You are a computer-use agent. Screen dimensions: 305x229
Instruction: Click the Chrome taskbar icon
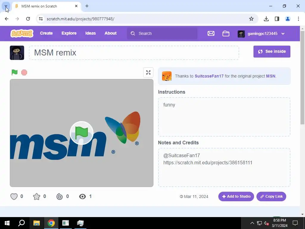(51, 223)
